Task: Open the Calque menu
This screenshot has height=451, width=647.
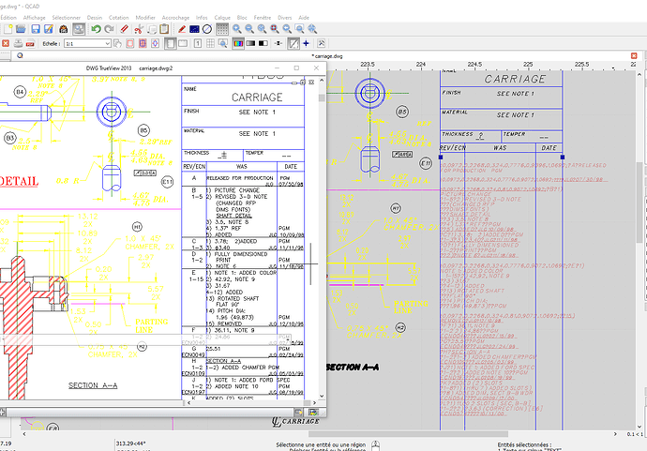Action: [x=222, y=17]
